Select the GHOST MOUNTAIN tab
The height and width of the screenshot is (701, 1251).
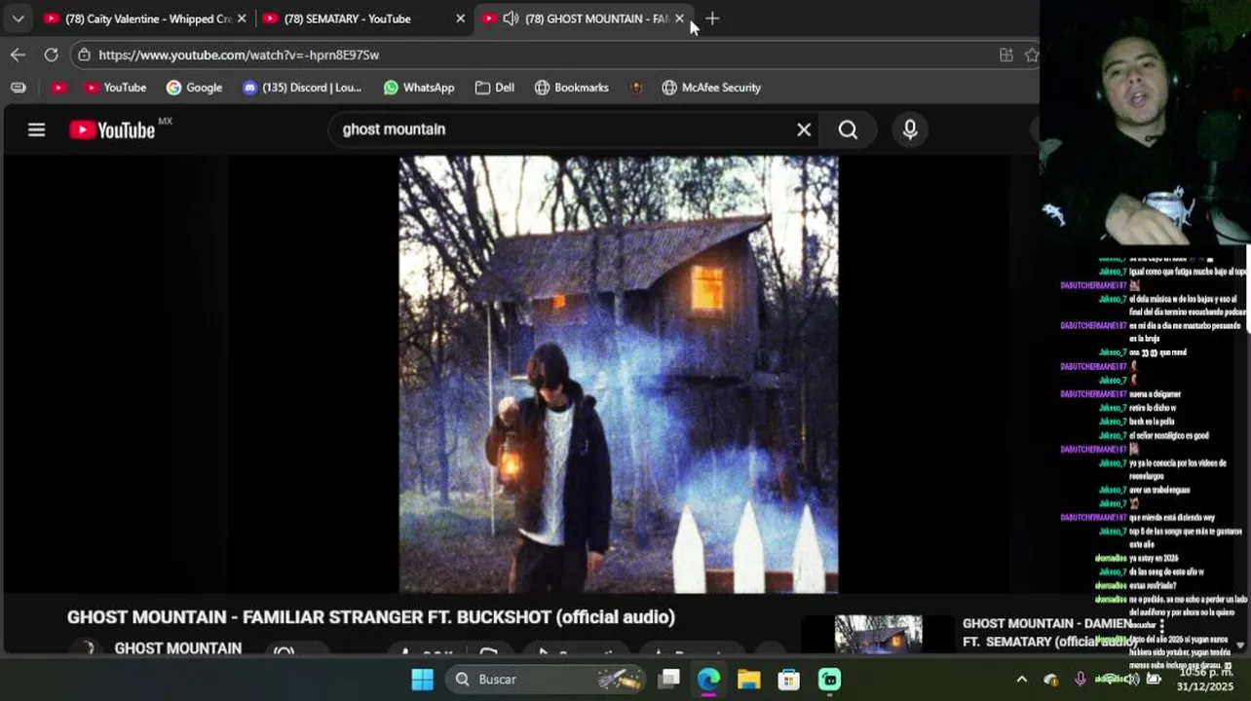[585, 18]
